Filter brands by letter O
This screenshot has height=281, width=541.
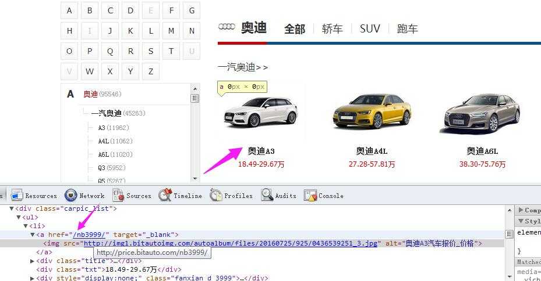69,51
